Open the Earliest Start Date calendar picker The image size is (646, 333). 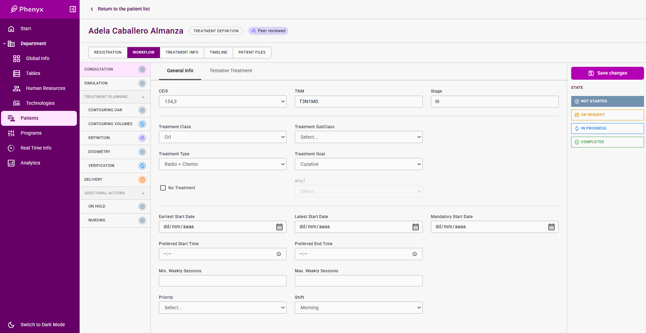click(279, 227)
